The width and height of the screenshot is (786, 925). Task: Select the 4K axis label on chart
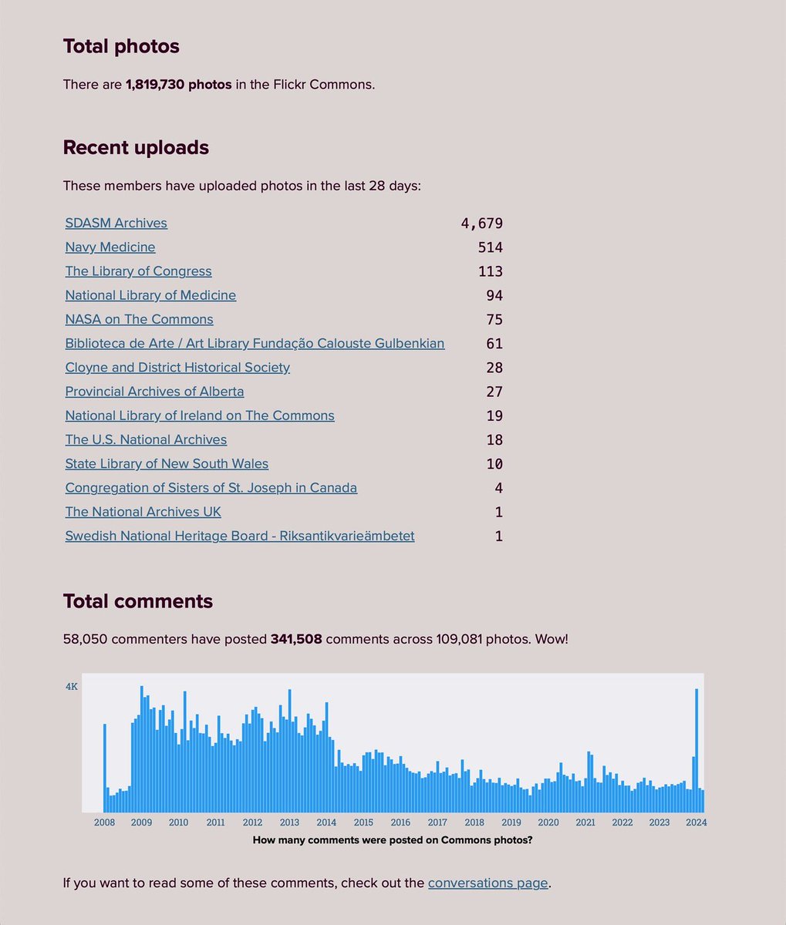(72, 686)
